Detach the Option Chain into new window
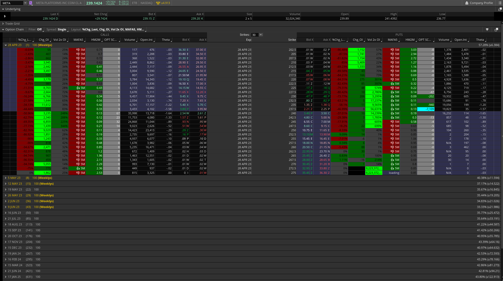The image size is (503, 281). pos(496,30)
